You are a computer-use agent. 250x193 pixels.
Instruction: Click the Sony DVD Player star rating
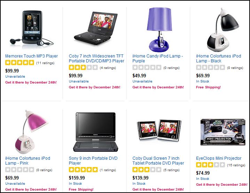point(83,170)
